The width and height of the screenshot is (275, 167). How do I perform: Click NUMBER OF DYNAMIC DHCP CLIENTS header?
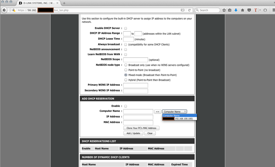point(137,157)
